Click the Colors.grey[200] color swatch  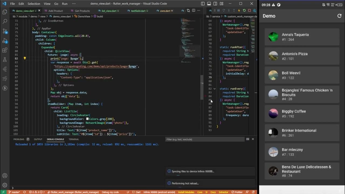[87, 119]
